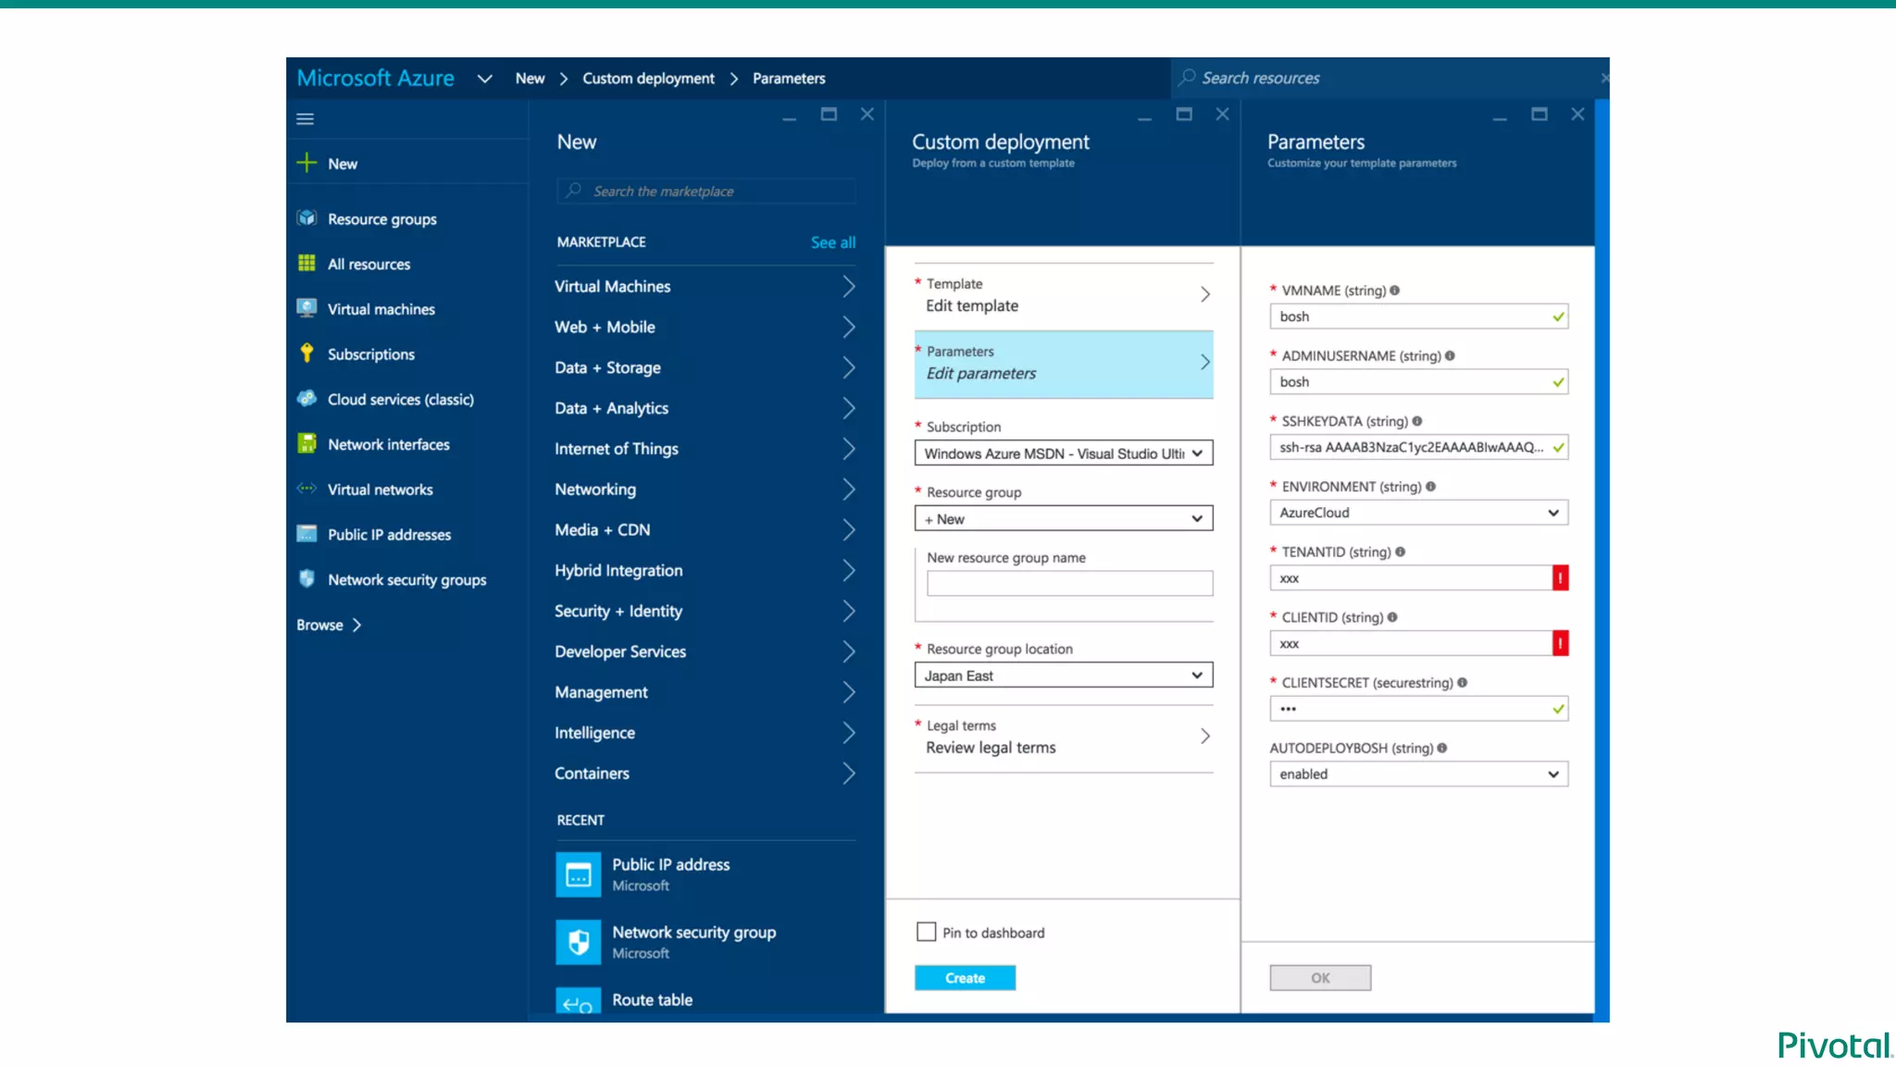Click the All resources grid icon

click(306, 263)
